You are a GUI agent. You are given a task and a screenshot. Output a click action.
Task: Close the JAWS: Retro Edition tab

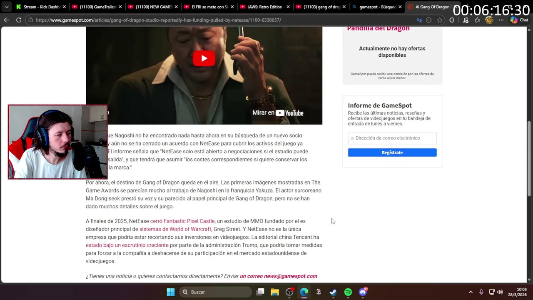click(288, 7)
